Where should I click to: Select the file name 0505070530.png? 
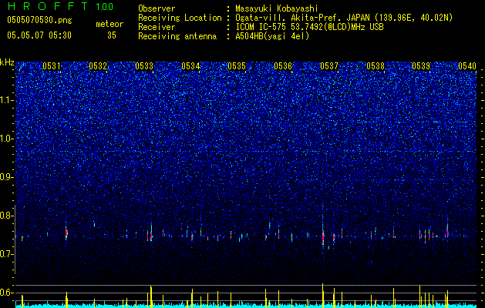tap(39, 21)
